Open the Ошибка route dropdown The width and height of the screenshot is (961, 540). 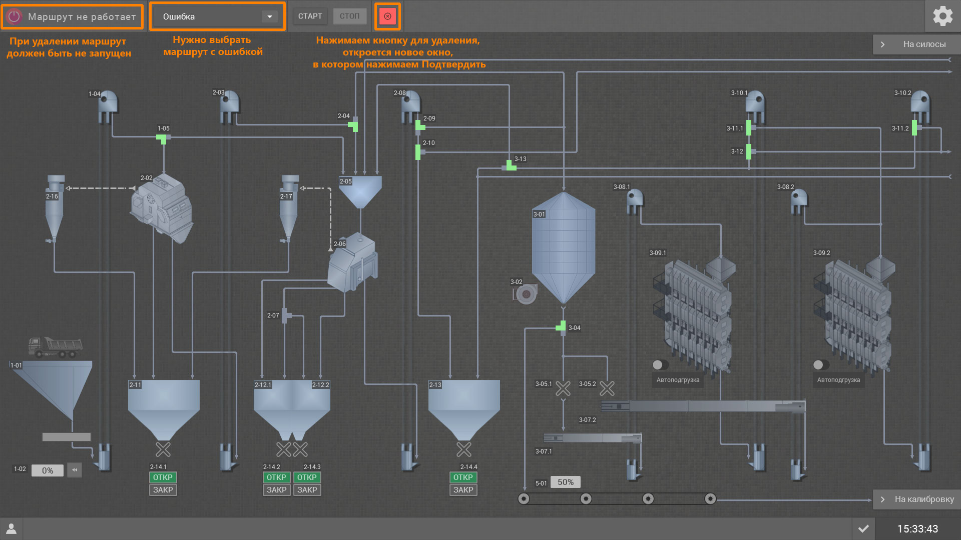(x=269, y=16)
